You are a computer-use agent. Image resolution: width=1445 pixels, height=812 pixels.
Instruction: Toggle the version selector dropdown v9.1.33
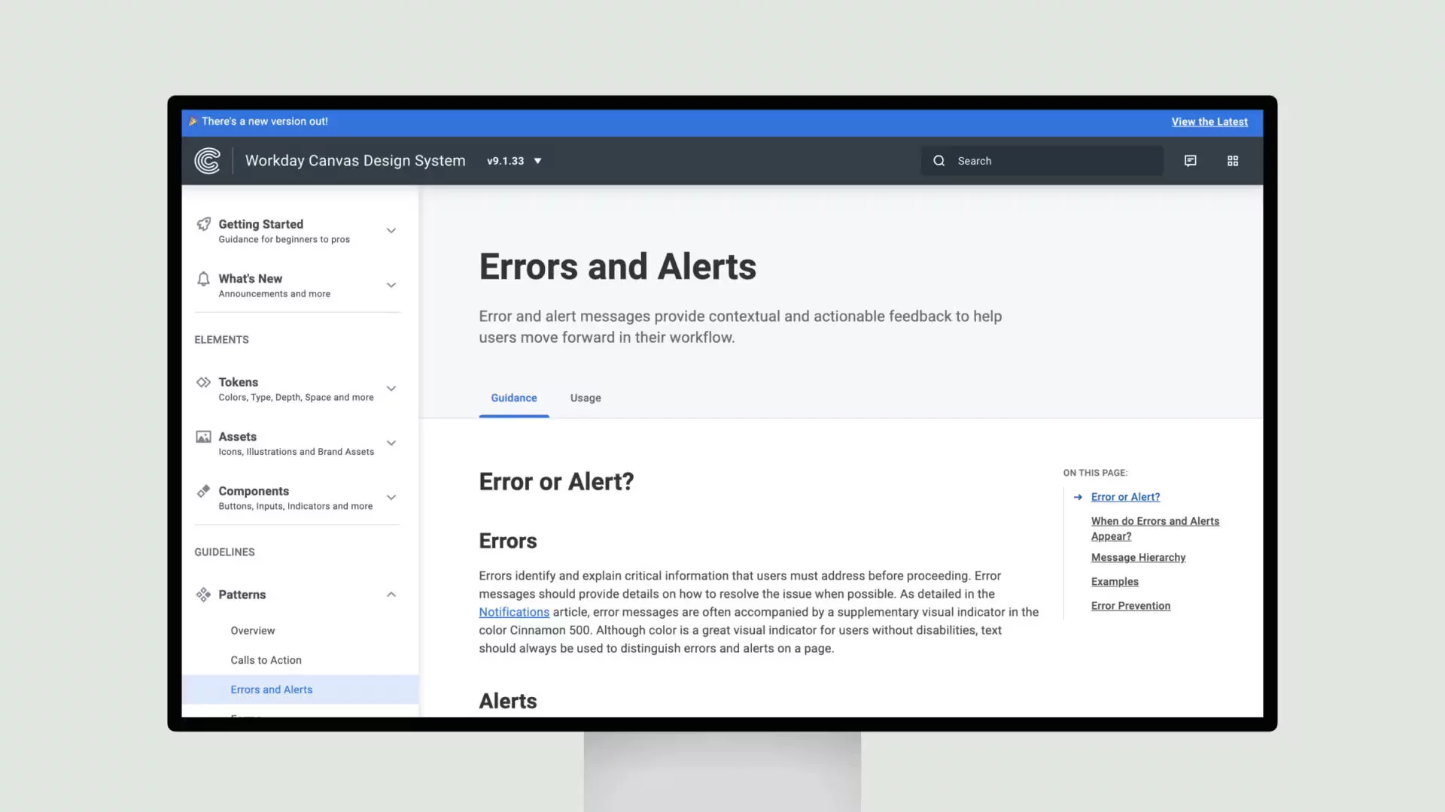(513, 159)
